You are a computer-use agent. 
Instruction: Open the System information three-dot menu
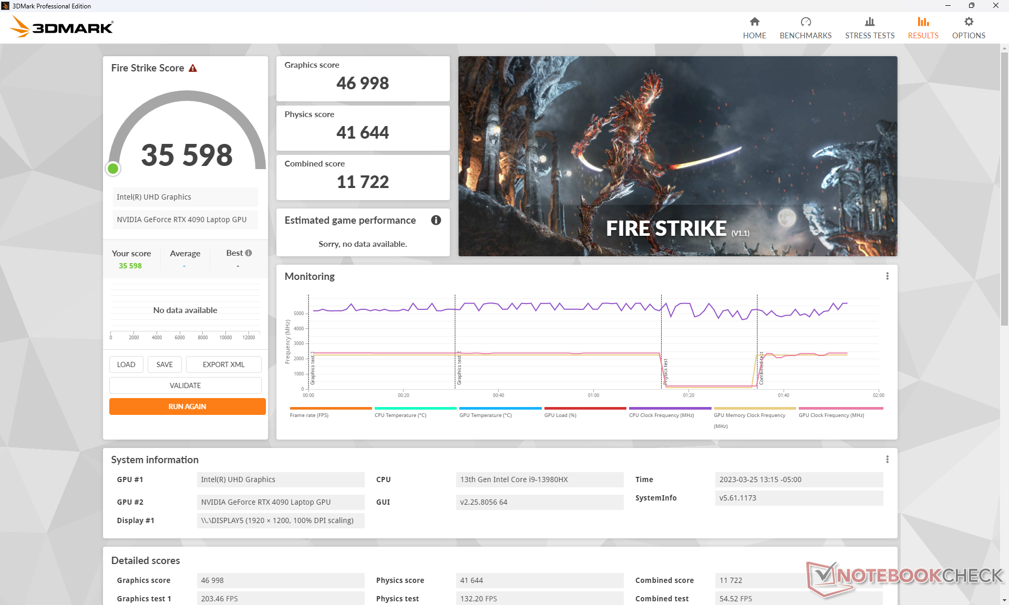pyautogui.click(x=887, y=460)
